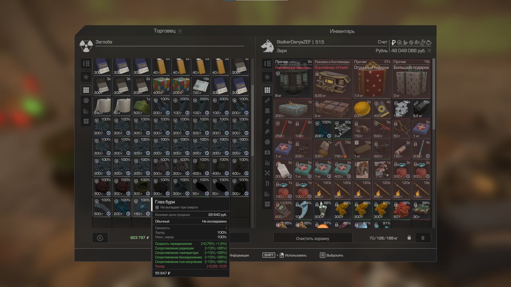Select the Большой подарок item

point(411,79)
